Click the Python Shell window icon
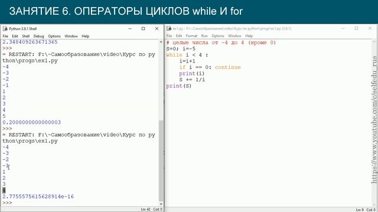Screen dimensions: 378x212 [x=5, y=29]
